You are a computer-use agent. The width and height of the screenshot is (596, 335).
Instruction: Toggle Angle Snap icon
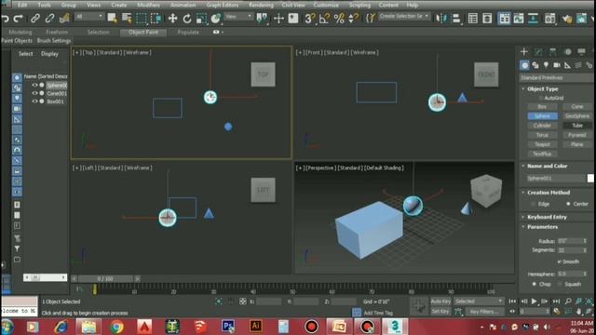point(324,18)
